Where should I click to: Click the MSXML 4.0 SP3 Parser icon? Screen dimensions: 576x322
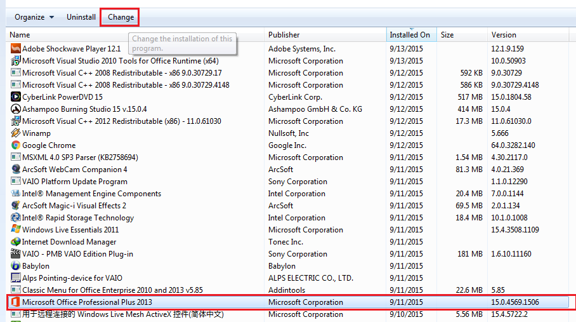coord(15,158)
